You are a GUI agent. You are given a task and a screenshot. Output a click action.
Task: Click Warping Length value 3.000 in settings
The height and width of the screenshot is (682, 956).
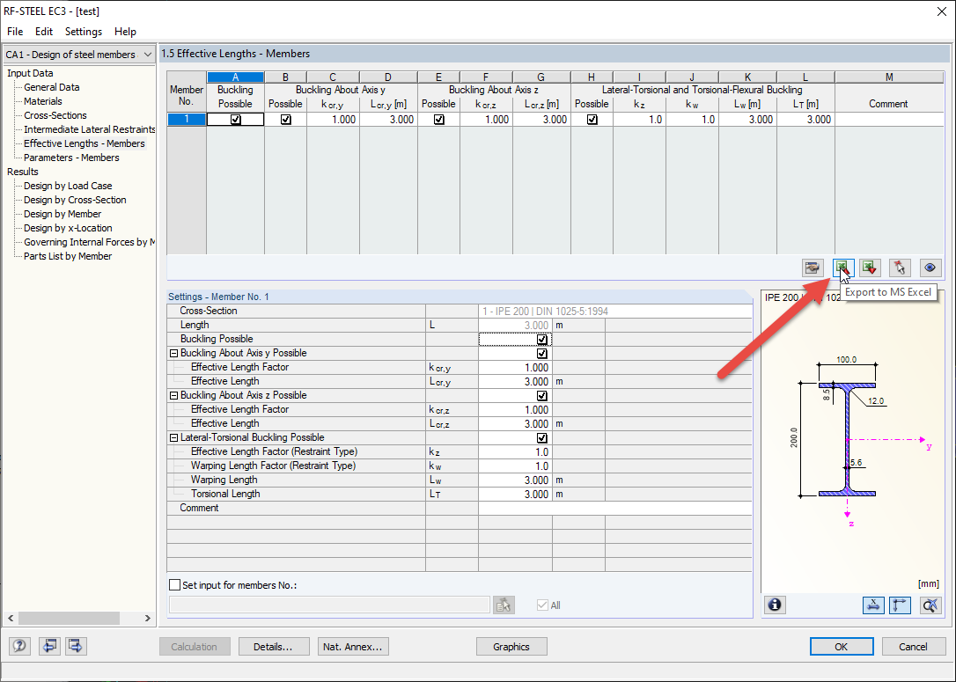coord(515,480)
